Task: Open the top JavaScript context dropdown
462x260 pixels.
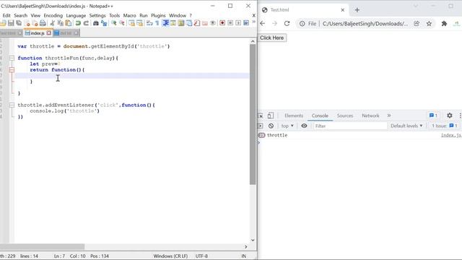Action: point(287,126)
